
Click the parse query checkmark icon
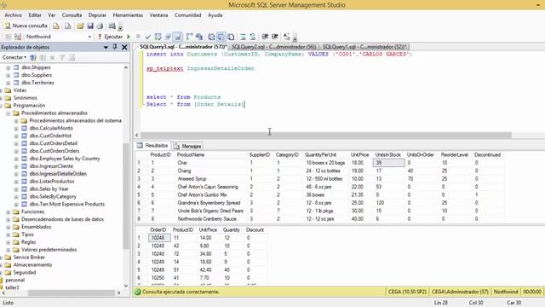pos(148,37)
